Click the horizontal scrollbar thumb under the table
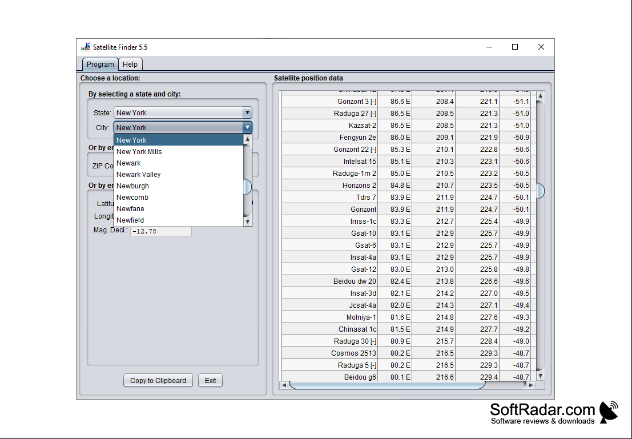 point(387,385)
